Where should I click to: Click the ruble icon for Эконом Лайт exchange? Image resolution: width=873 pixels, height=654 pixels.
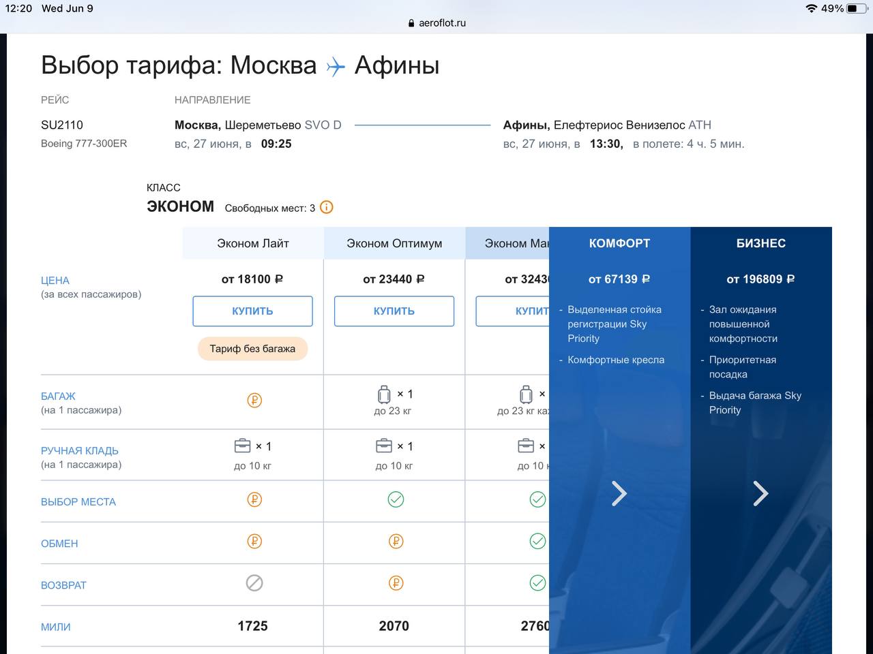click(254, 542)
